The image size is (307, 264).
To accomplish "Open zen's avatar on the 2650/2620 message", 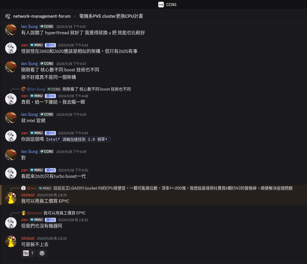I will pos(11,48).
